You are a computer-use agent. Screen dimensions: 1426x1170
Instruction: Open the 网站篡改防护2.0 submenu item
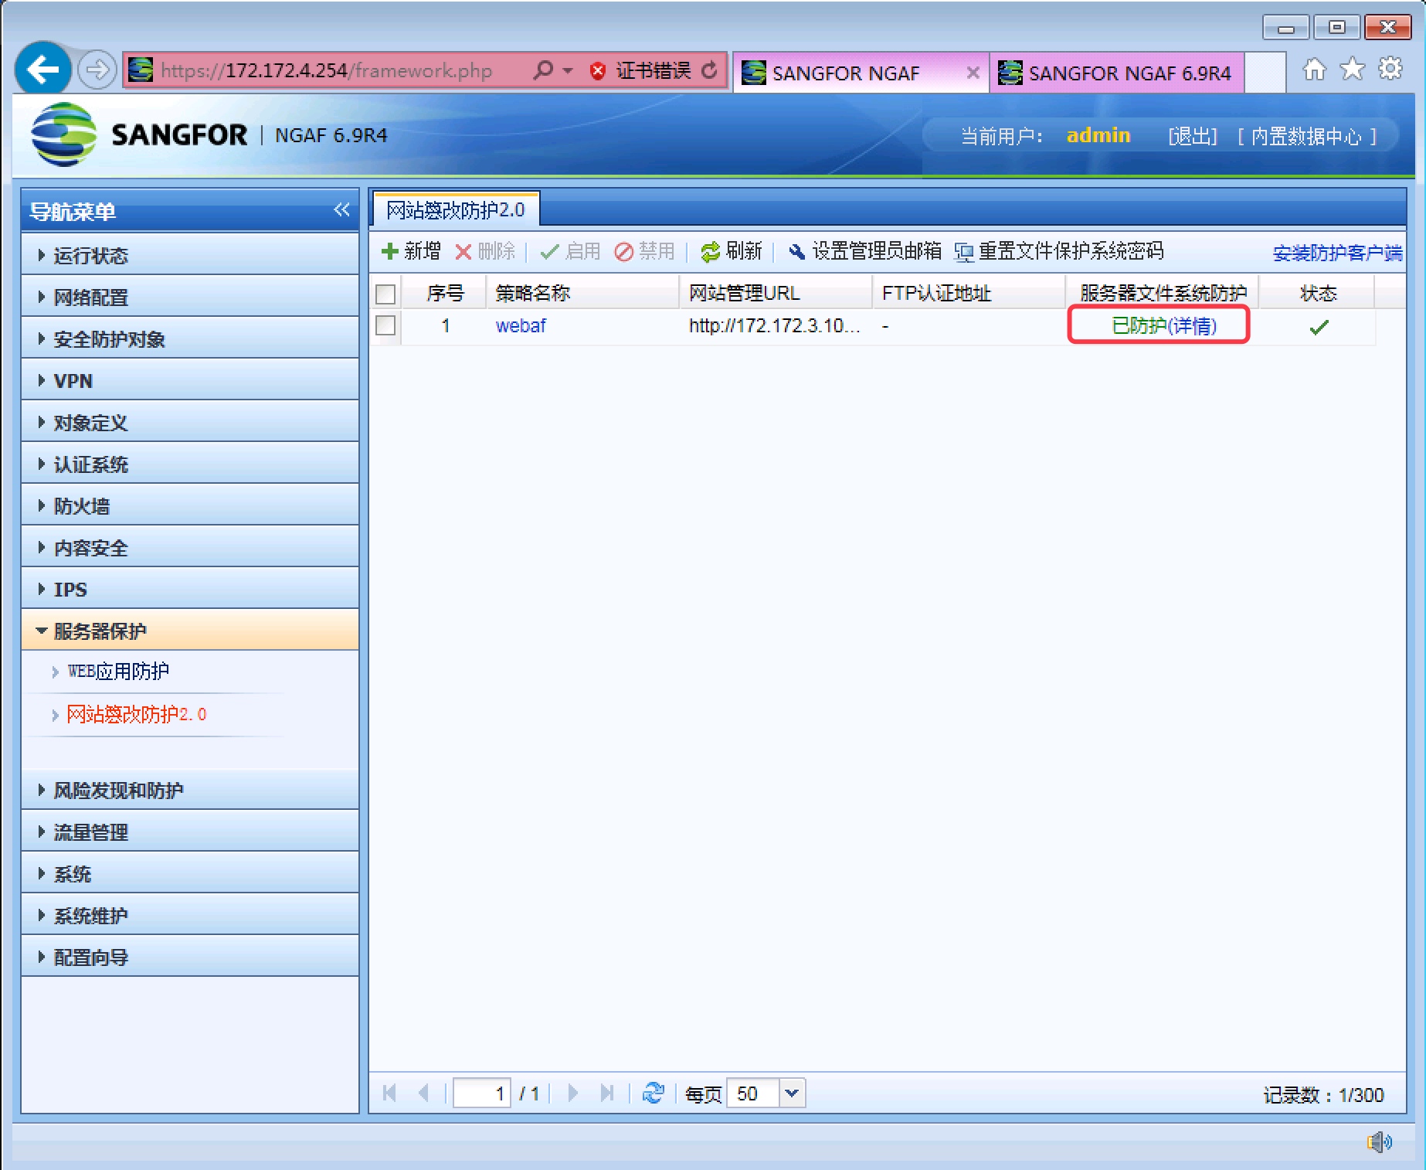(137, 714)
